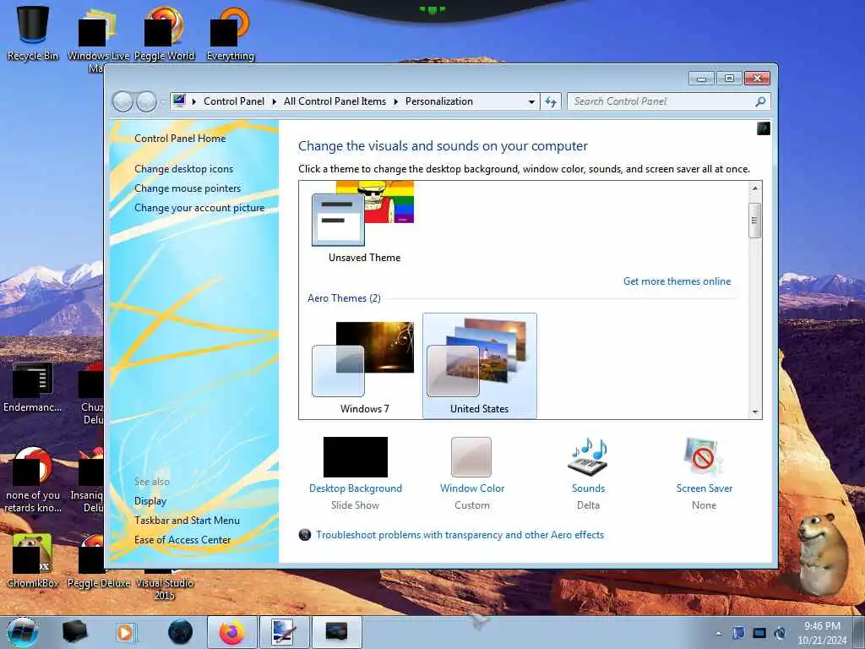The height and width of the screenshot is (649, 865).
Task: Open Control Panel Home
Action: click(180, 139)
